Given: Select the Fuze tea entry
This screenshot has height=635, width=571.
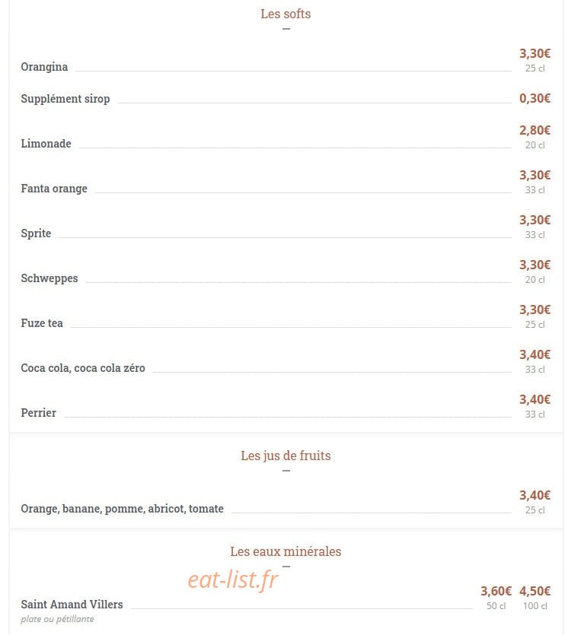Looking at the screenshot, I should (x=42, y=323).
